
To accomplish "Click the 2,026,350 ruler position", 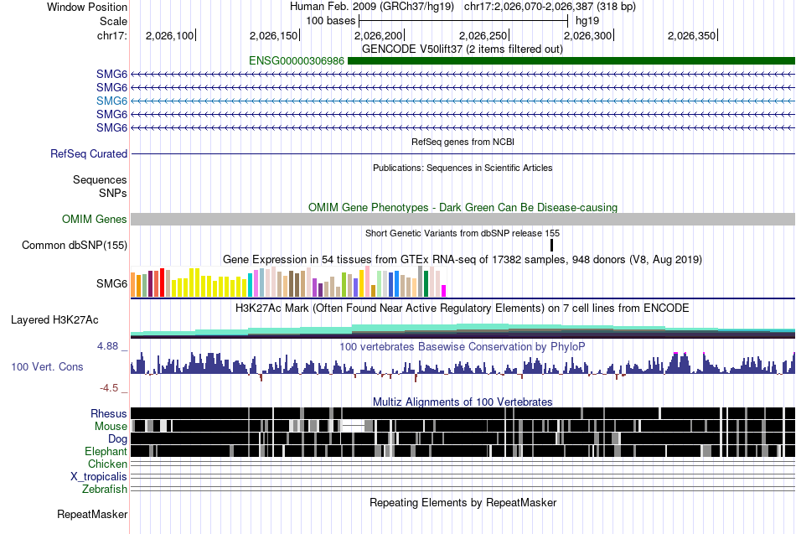I will (x=691, y=35).
